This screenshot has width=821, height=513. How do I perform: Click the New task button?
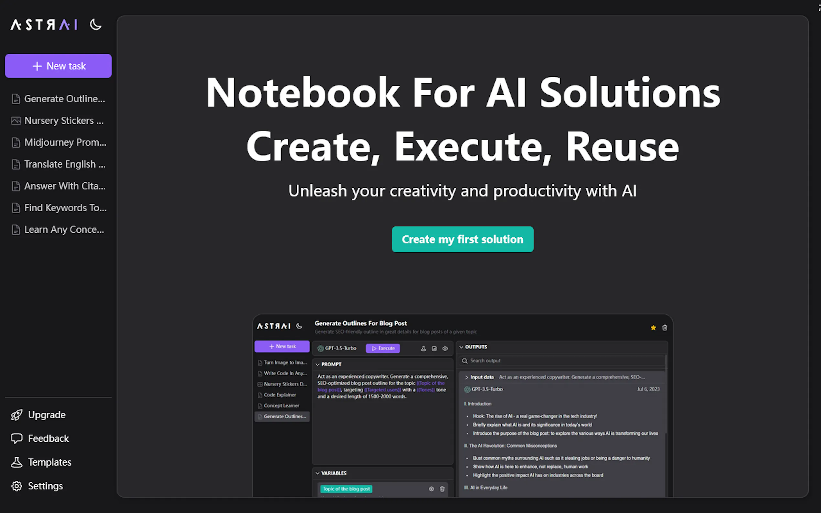pos(59,66)
